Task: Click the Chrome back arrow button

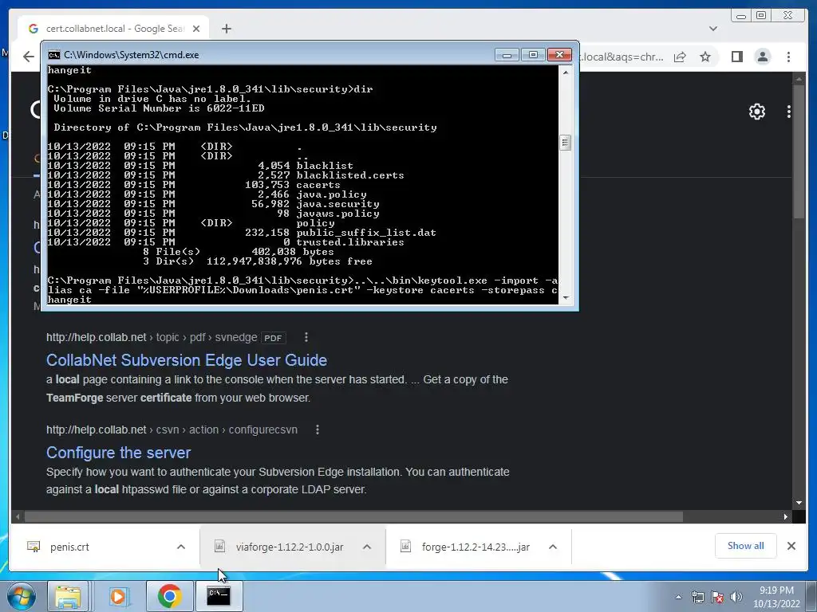Action: [28, 57]
